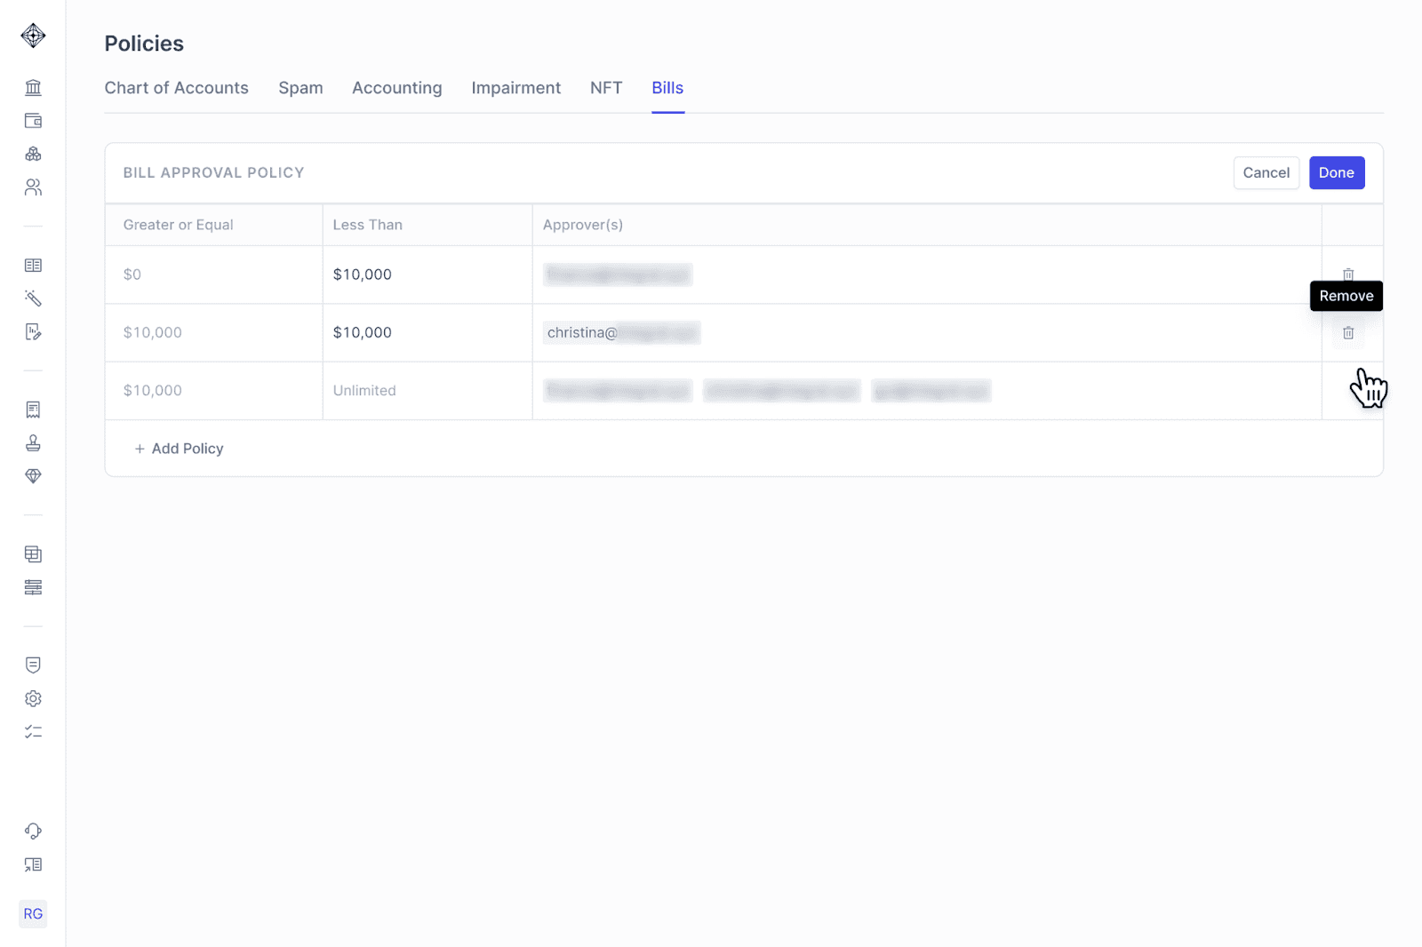Open the bank building sidebar icon

click(33, 87)
